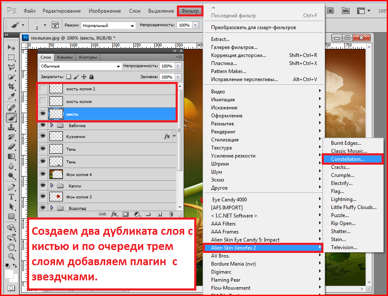Image resolution: width=388 pixels, height=296 pixels.
Task: Click the link layers icon
Action: point(102,215)
